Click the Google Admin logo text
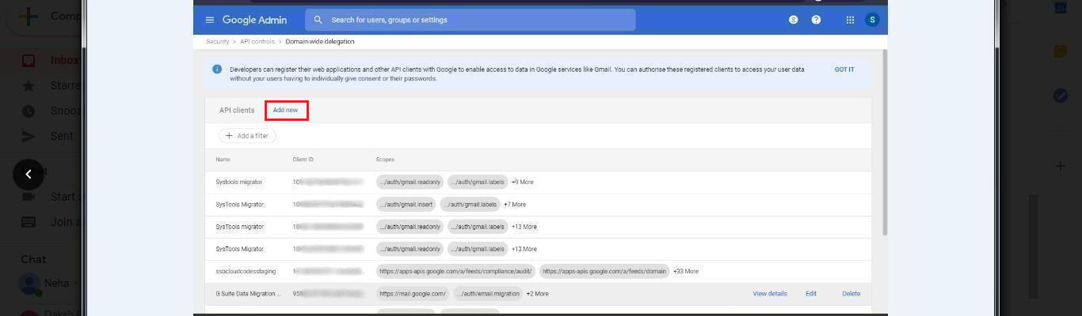Viewport: 1082px width, 316px height. (x=254, y=20)
